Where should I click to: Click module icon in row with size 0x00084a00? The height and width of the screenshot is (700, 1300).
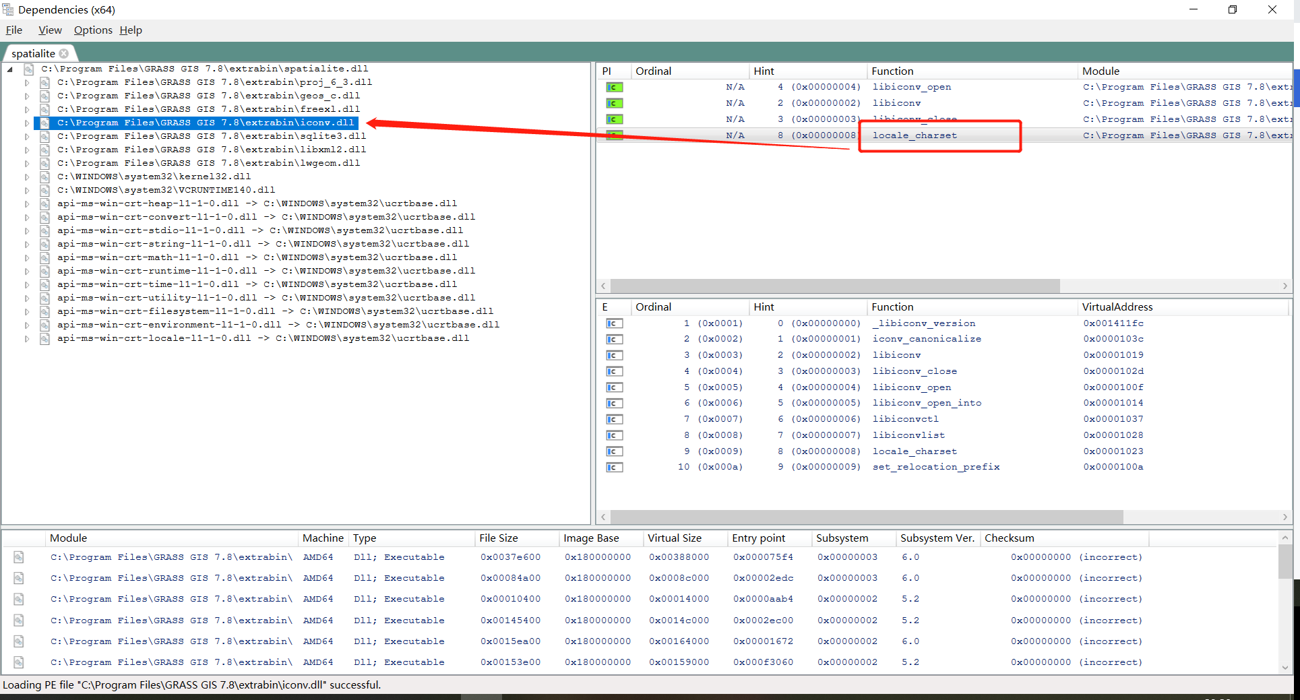(19, 578)
